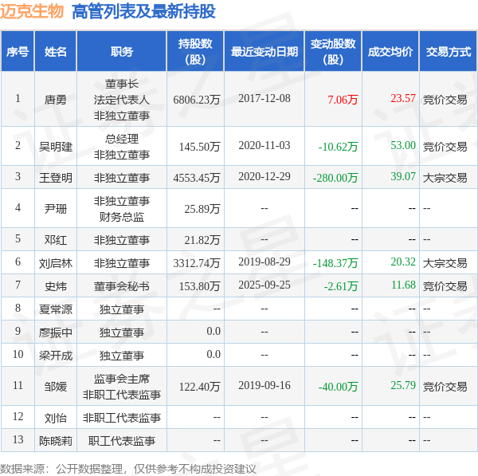Click the change value -280.00万
The image size is (478, 476).
(335, 178)
